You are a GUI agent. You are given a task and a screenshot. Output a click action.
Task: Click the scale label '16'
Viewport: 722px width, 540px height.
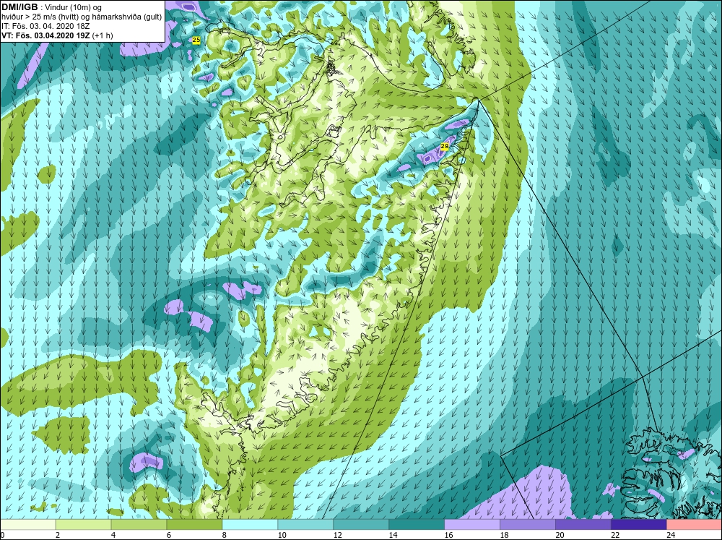pyautogui.click(x=448, y=535)
